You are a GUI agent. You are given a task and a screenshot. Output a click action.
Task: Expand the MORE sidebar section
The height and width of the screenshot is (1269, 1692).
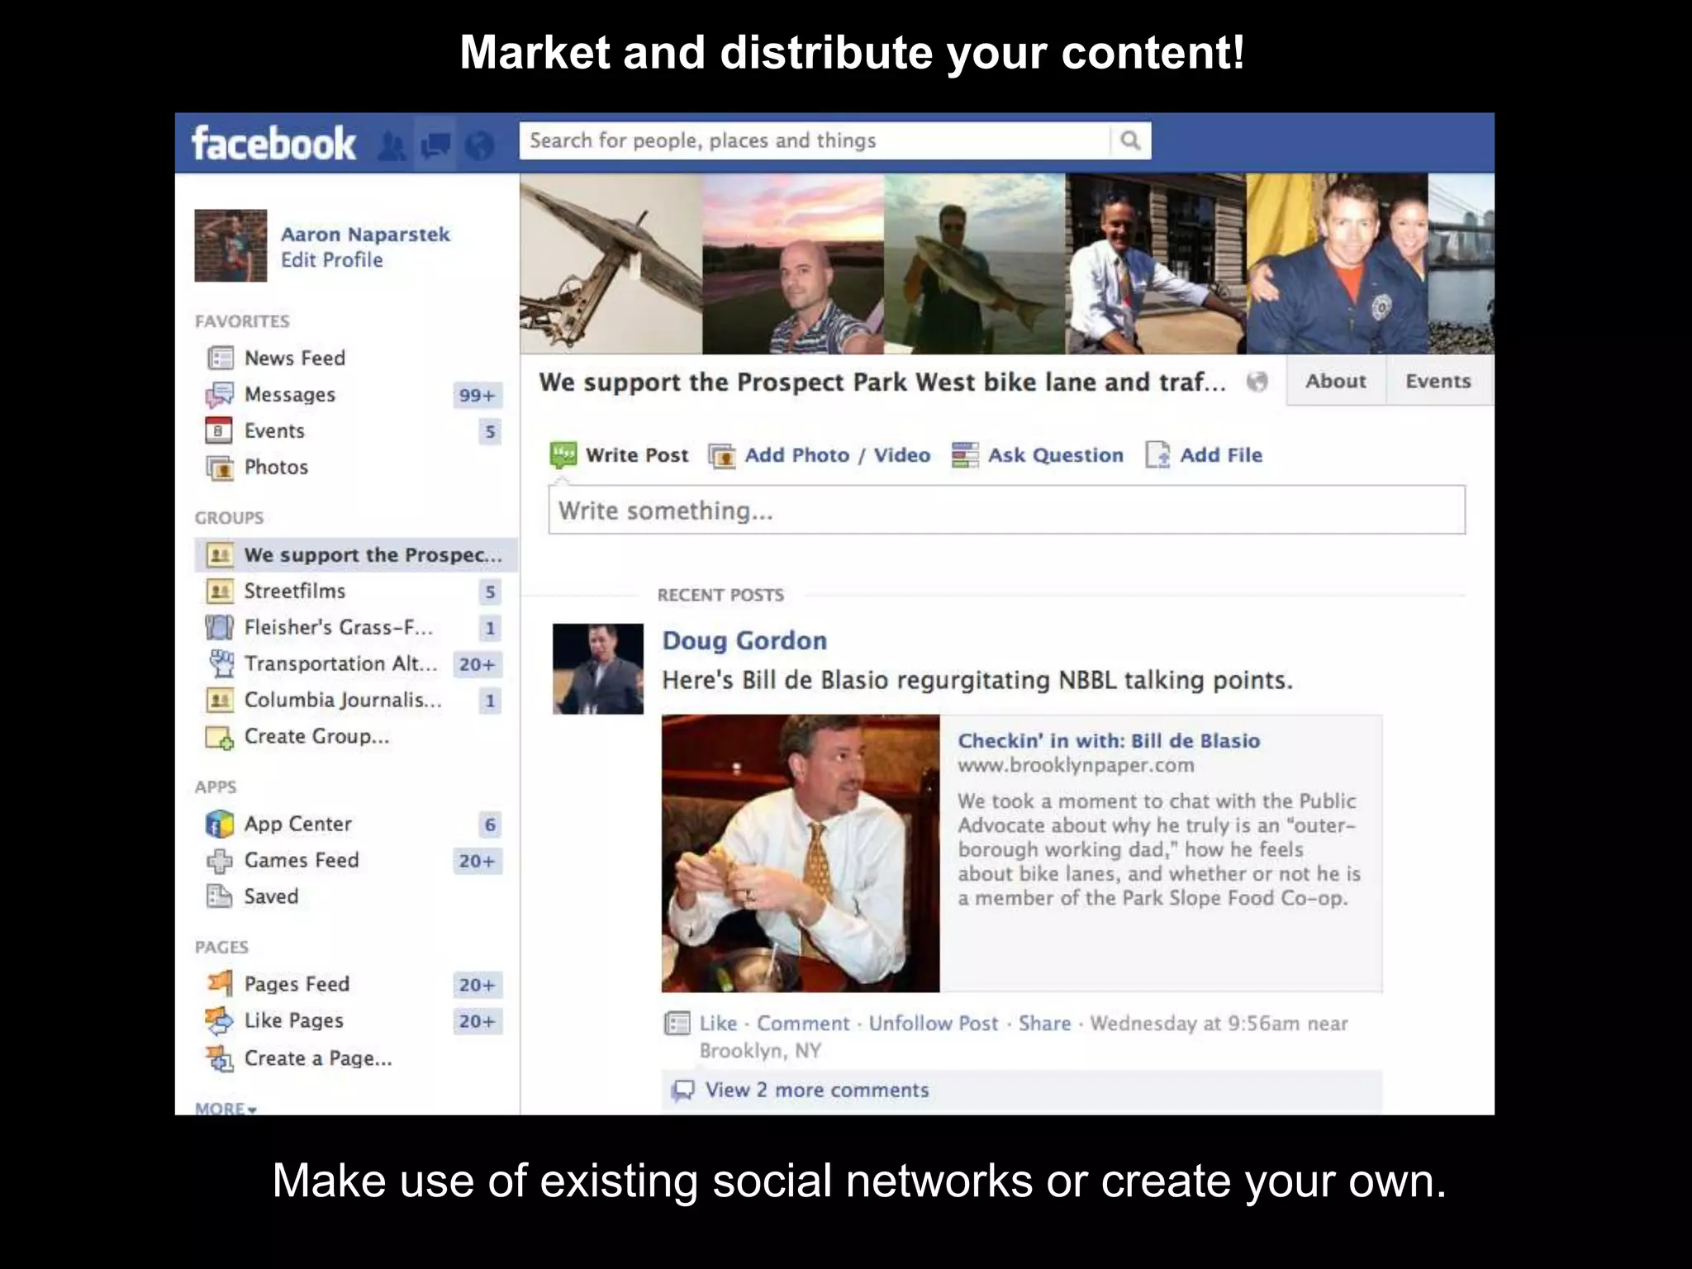(226, 1108)
